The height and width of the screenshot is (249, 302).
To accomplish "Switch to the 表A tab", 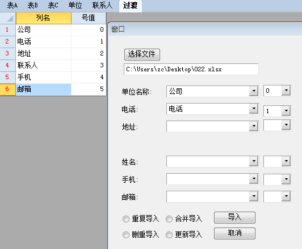I will (12, 5).
